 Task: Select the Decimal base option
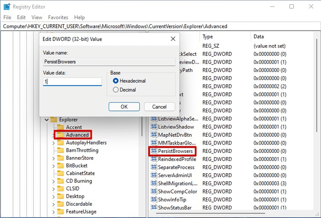click(116, 90)
